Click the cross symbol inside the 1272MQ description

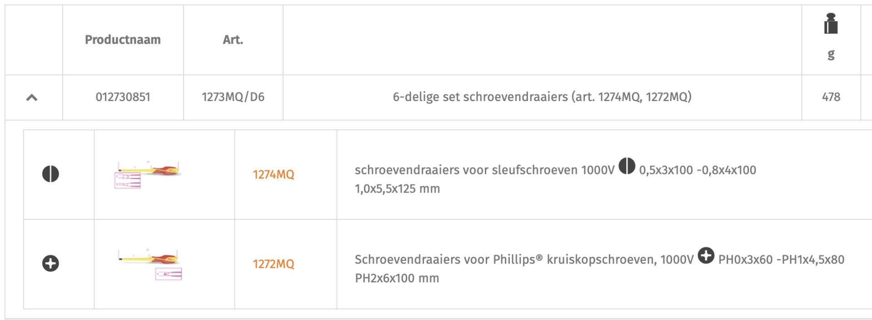(x=706, y=255)
